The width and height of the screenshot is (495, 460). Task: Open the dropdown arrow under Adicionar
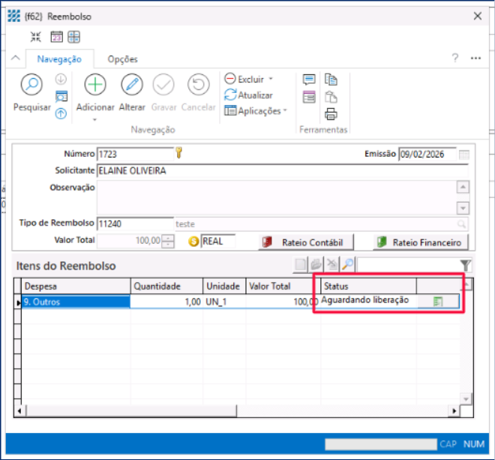(x=95, y=119)
